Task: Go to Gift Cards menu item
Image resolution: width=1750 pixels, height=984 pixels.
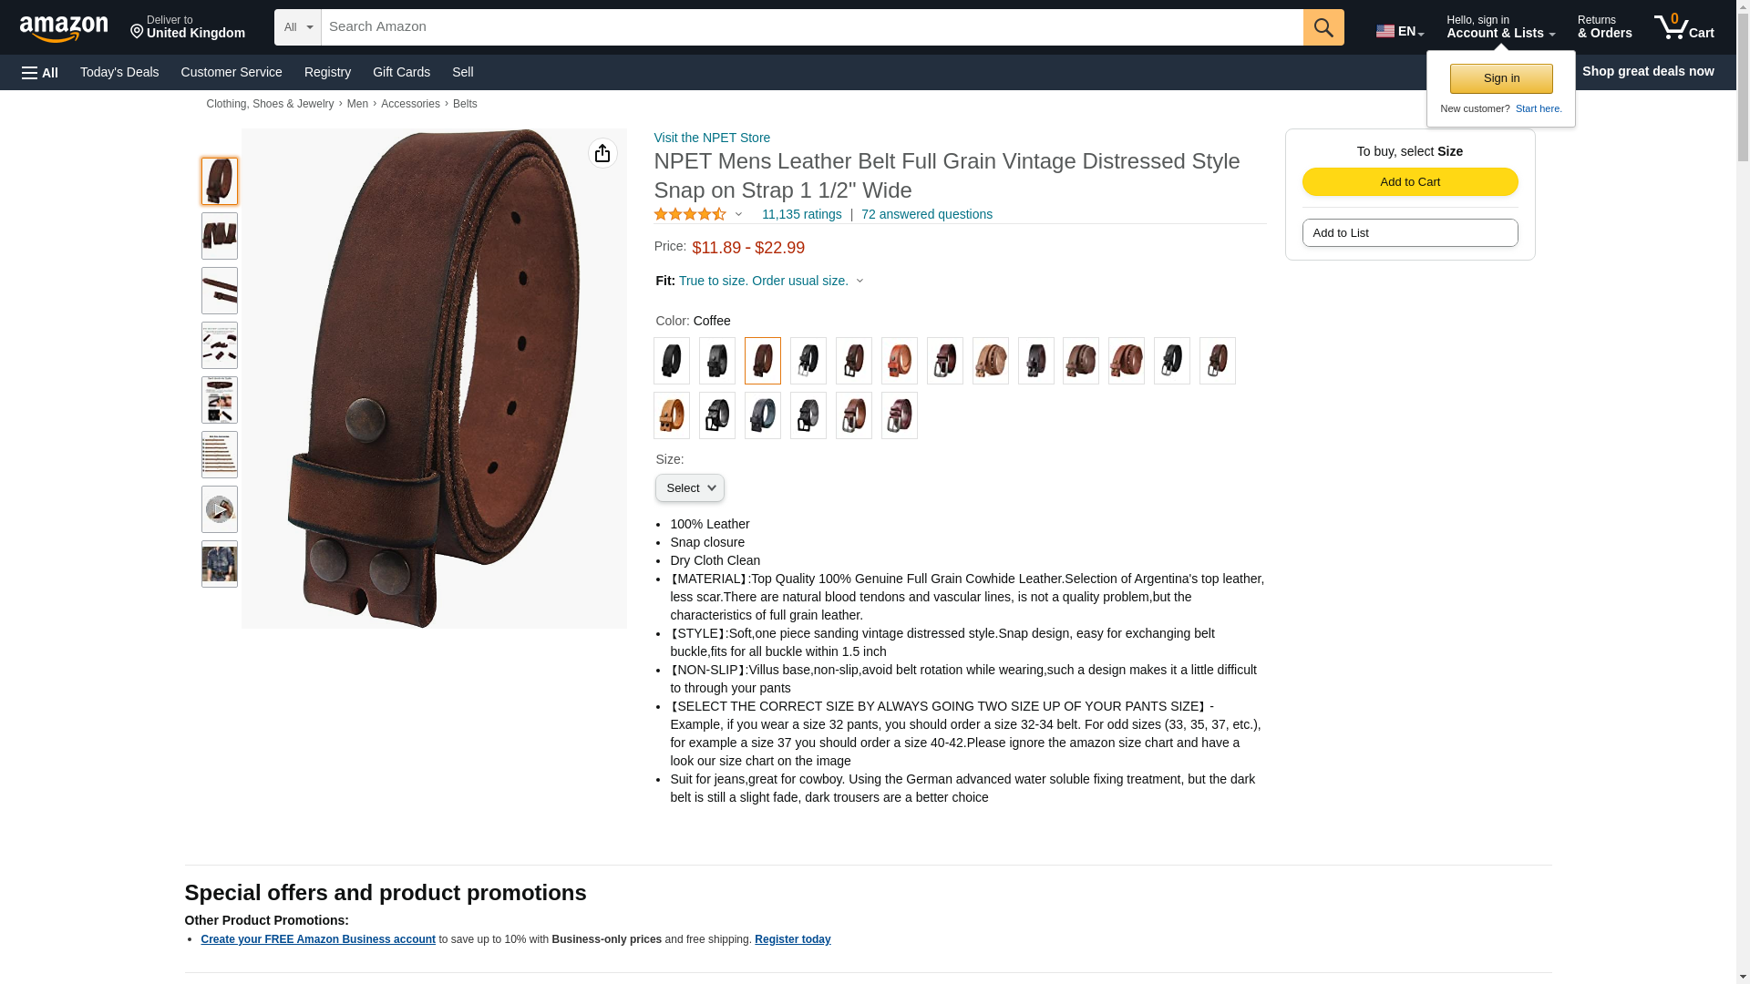Action: tap(401, 72)
